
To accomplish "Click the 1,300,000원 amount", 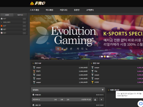I will coord(83,82).
